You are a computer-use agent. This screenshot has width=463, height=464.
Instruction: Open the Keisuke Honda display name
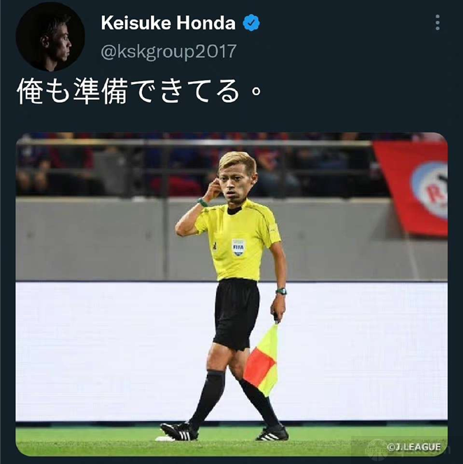pyautogui.click(x=168, y=23)
